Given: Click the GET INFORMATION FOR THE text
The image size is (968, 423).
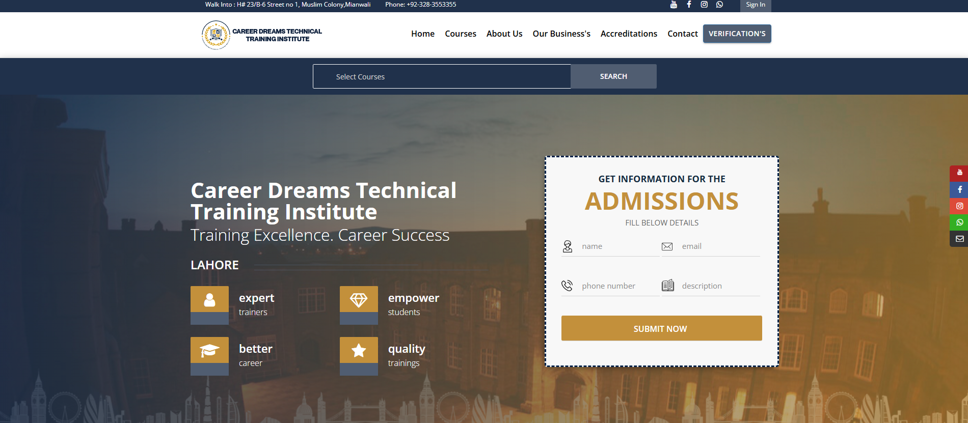Looking at the screenshot, I should point(662,179).
